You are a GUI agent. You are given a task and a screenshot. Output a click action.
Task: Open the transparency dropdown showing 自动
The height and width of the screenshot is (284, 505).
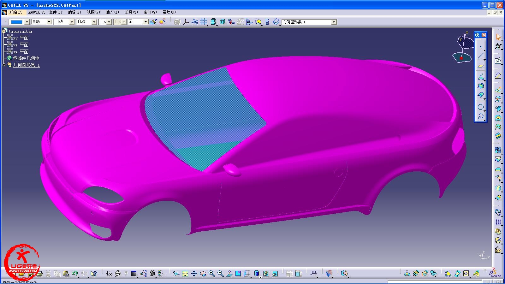[x=49, y=22]
